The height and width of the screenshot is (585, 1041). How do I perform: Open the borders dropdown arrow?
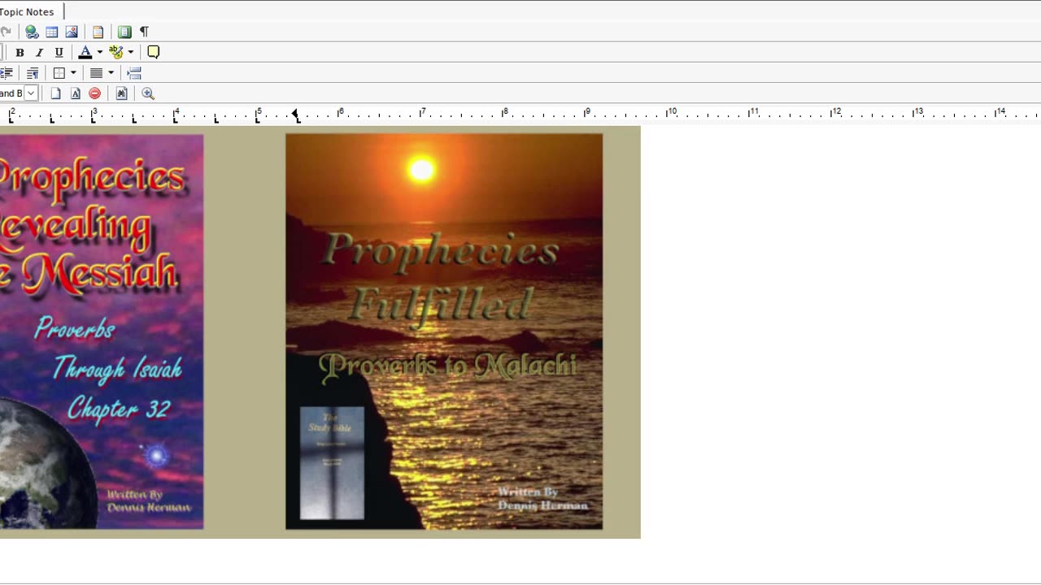(73, 73)
